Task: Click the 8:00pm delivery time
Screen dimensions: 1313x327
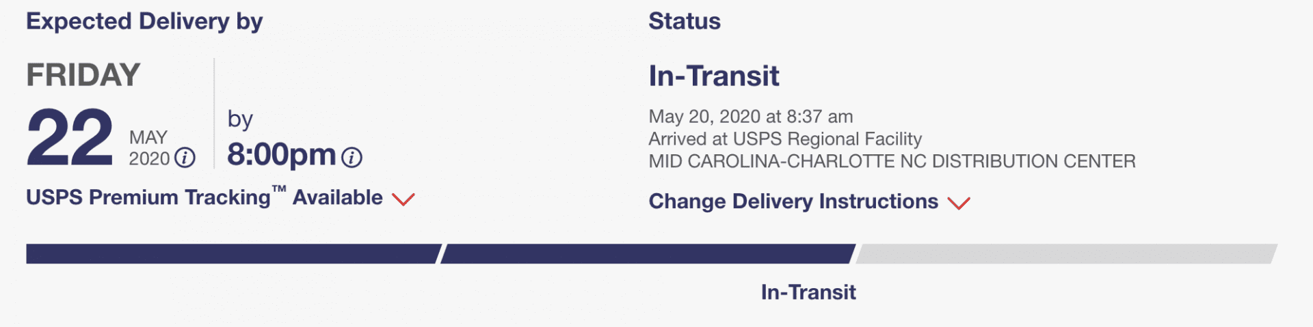Action: [x=281, y=154]
